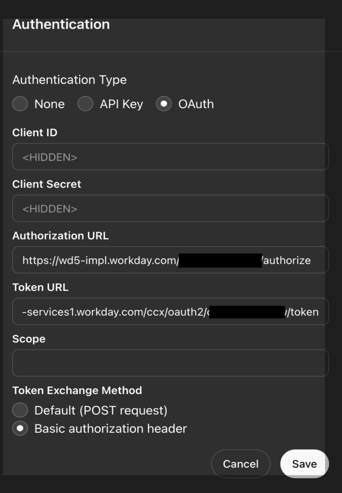Save the authentication settings
This screenshot has height=493, width=342.
pyautogui.click(x=304, y=464)
